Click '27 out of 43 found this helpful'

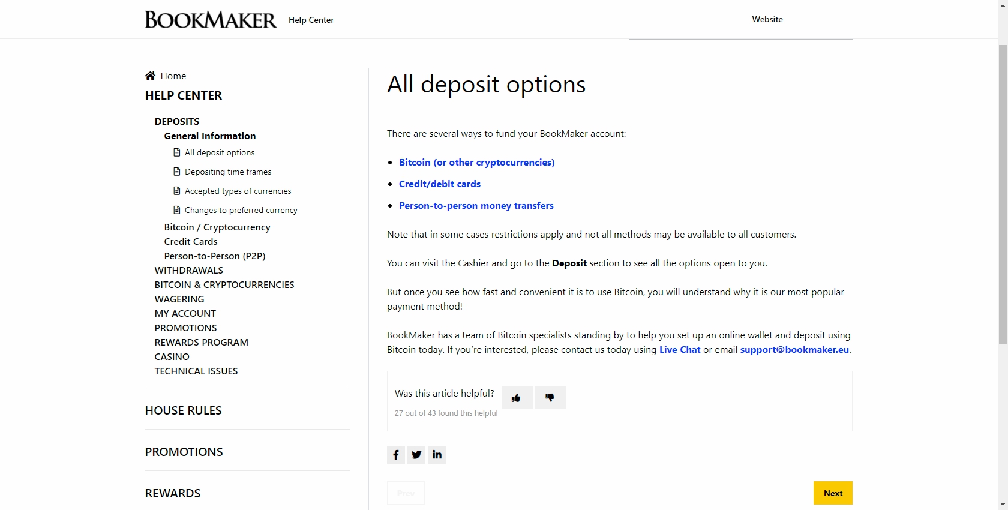tap(446, 413)
